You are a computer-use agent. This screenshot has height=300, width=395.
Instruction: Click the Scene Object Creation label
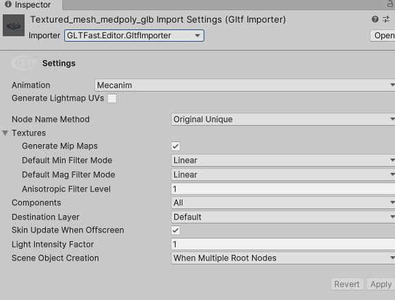(55, 258)
